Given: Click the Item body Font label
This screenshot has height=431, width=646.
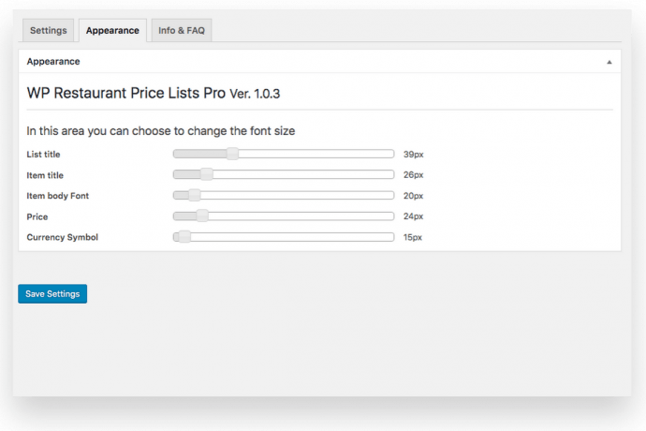Looking at the screenshot, I should point(57,196).
